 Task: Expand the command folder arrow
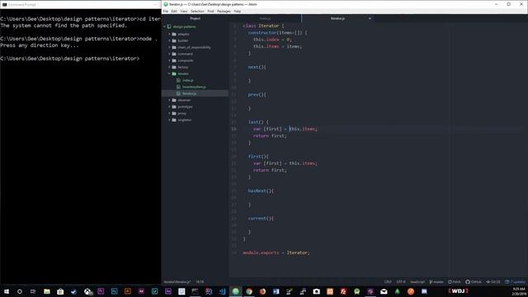click(x=169, y=54)
